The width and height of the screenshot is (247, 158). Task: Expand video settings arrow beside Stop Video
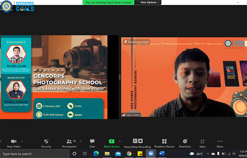[x=22, y=141]
